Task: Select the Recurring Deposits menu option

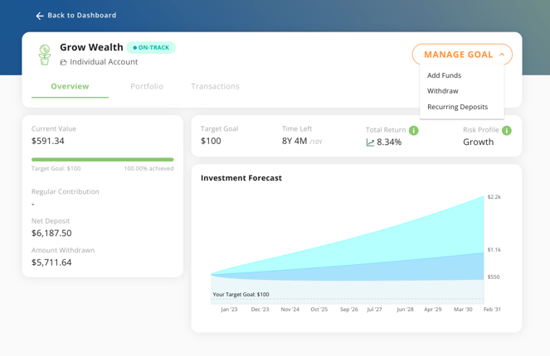Action: (457, 107)
